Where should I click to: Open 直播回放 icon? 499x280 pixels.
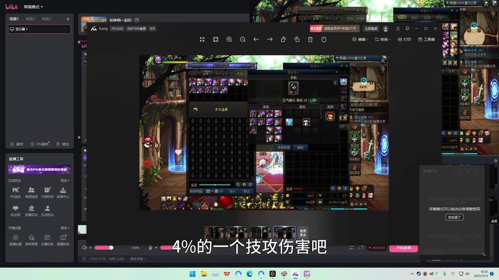(x=63, y=240)
